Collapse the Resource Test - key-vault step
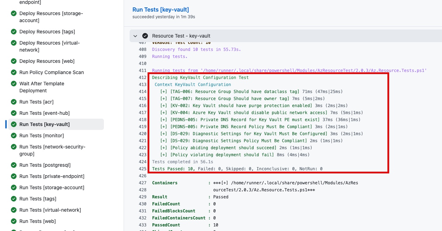 tap(135, 36)
